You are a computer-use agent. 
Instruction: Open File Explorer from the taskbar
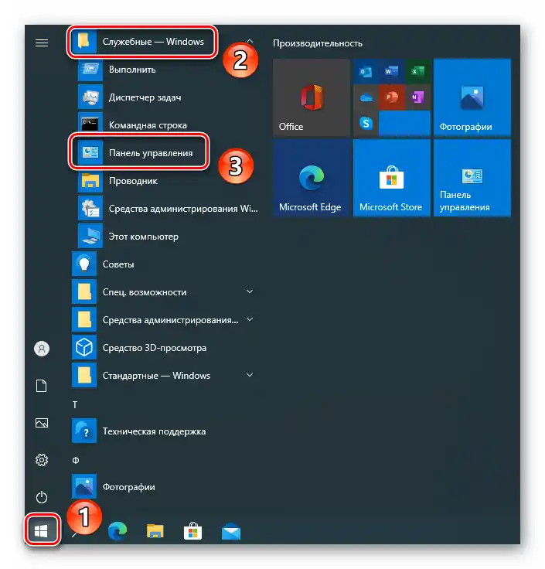[x=155, y=531]
